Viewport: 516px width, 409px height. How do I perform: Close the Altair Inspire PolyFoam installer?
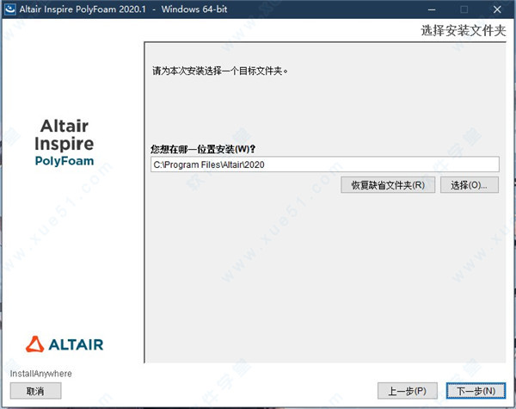point(497,9)
